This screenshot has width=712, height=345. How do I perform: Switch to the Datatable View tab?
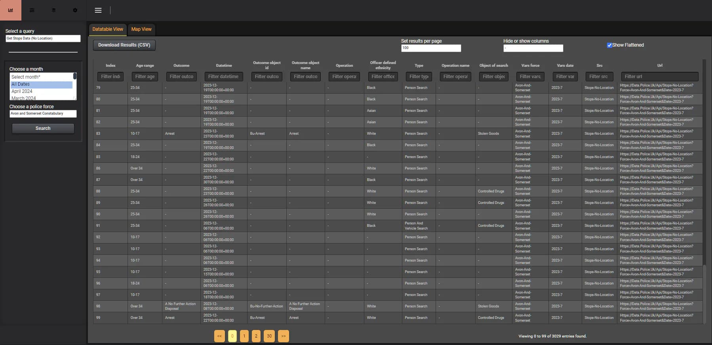click(108, 29)
